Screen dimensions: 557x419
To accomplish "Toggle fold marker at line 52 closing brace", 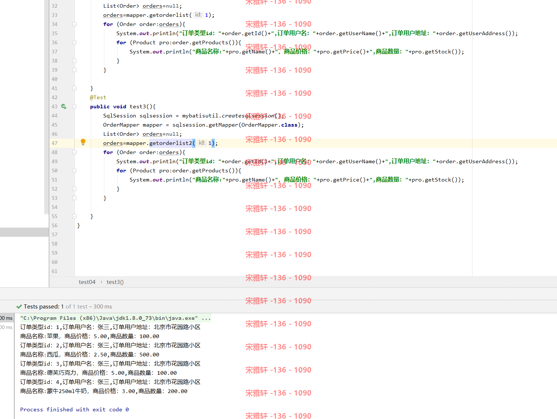I will 74,189.
